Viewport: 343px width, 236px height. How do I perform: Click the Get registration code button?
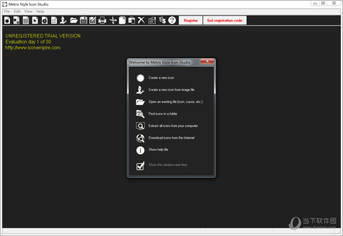click(x=225, y=21)
